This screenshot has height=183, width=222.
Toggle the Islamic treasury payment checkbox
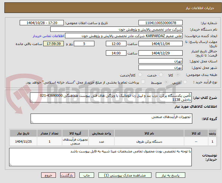143,82
